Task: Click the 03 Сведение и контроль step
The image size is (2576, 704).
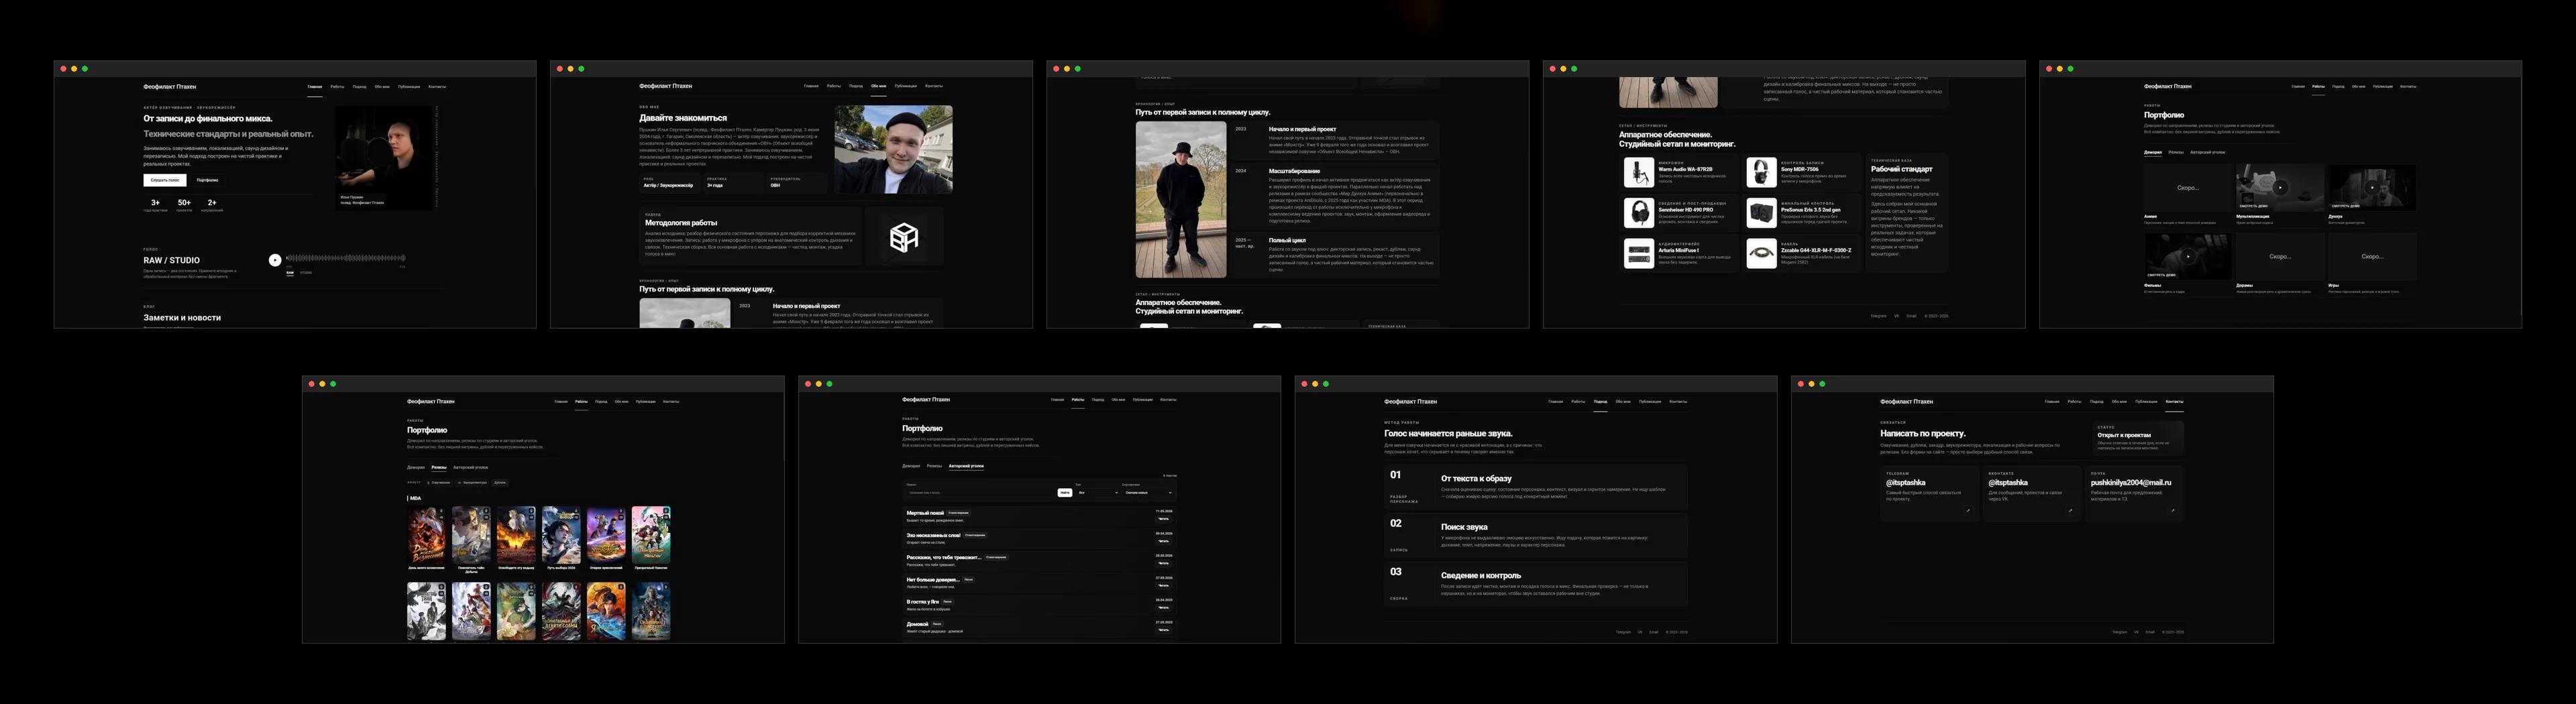Action: (1535, 584)
